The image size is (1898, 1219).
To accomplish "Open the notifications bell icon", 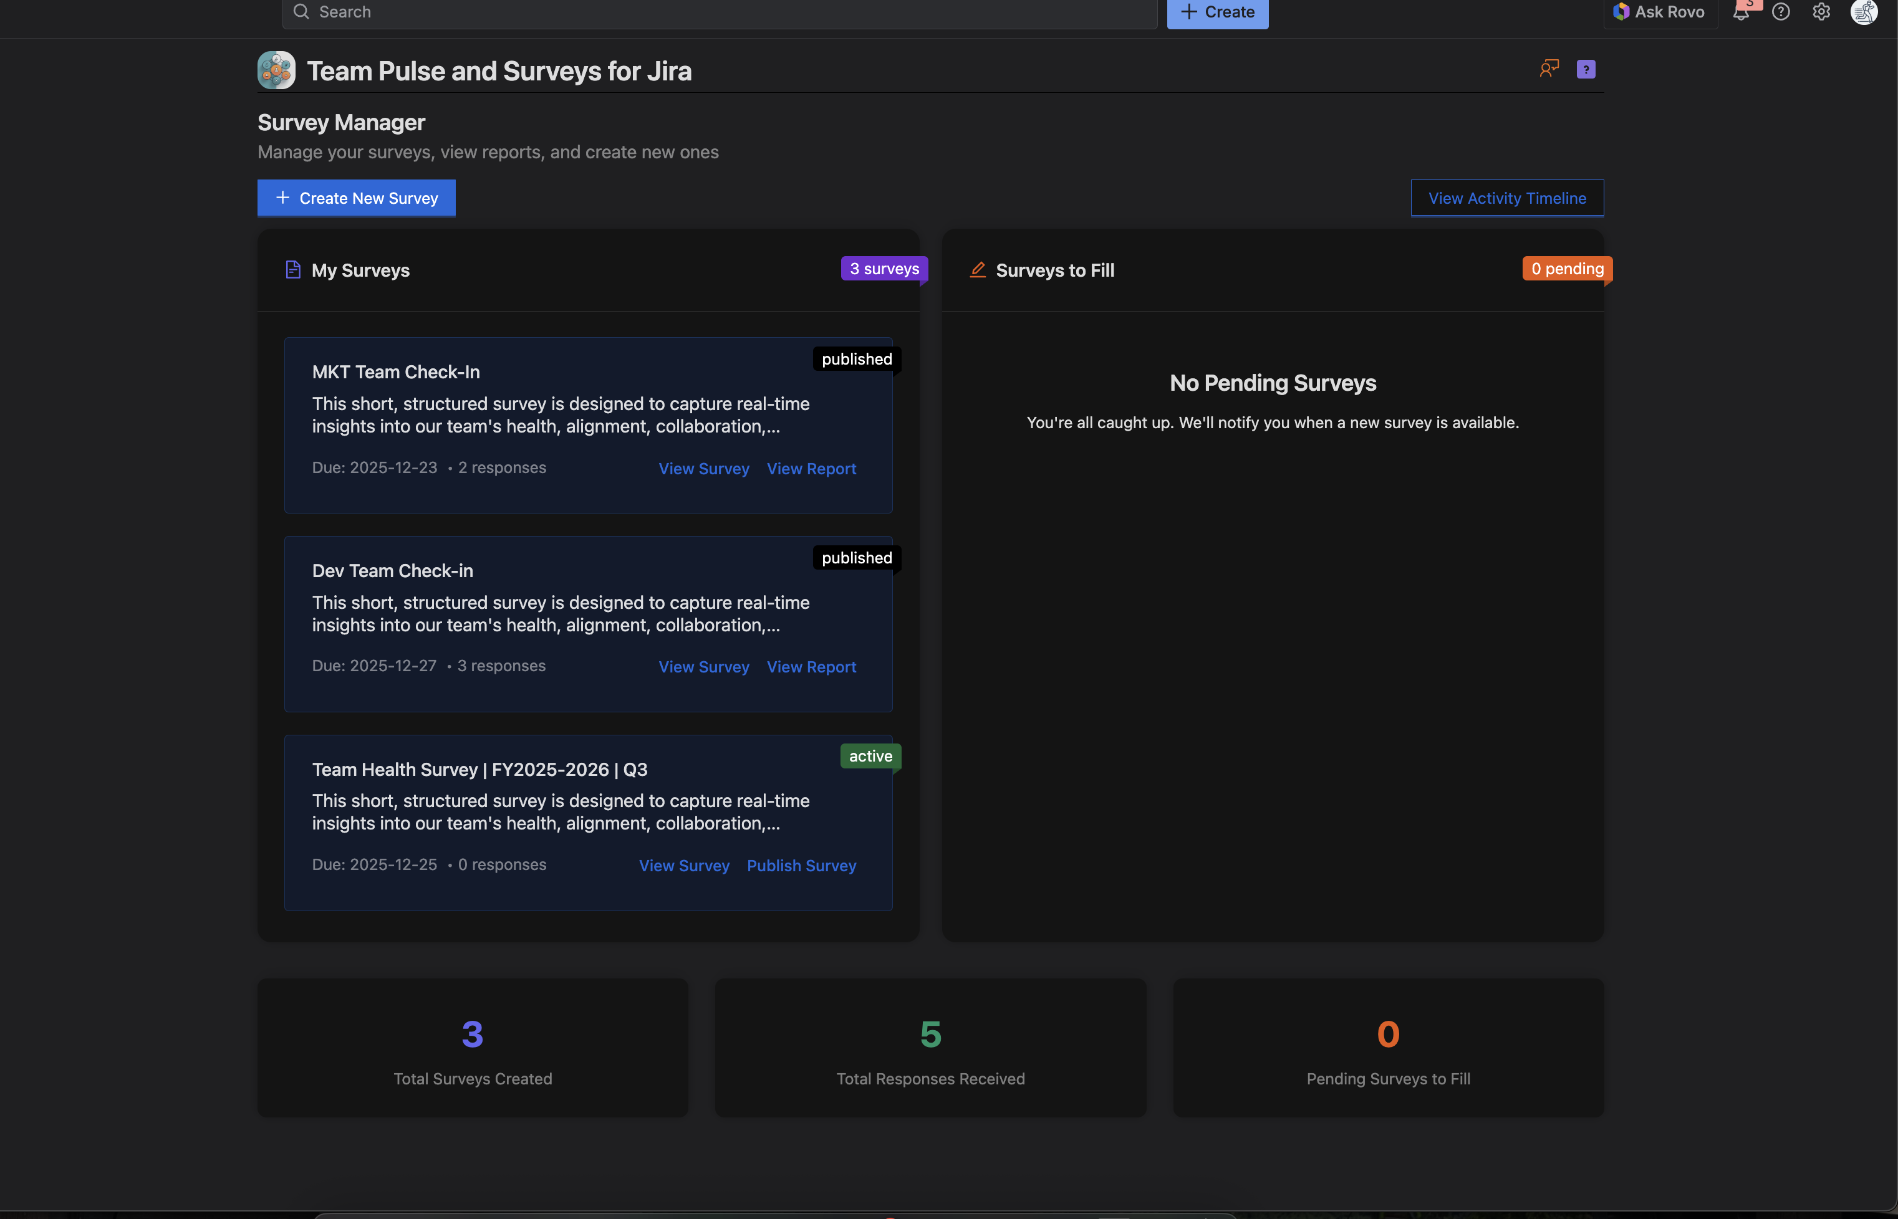I will pos(1740,12).
